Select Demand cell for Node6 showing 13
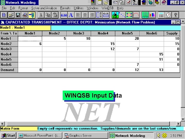The height and width of the screenshot is (139, 185). [x=152, y=70]
